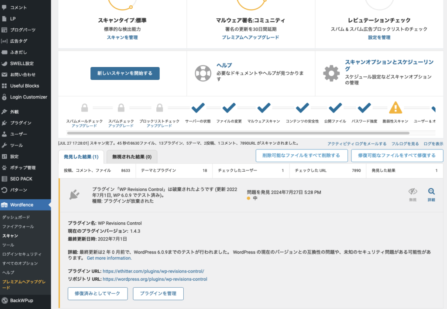The height and width of the screenshot is (309, 447).
Task: Click the 公開ファイル stage checkmark
Action: coord(335,108)
